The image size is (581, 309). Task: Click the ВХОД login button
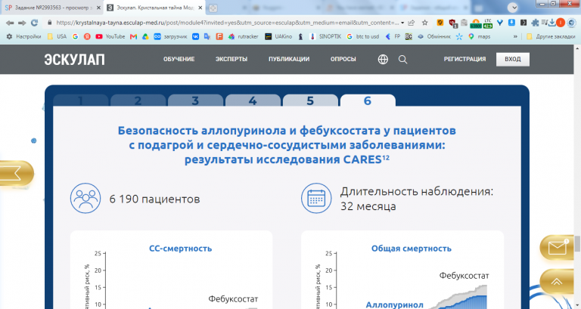513,59
